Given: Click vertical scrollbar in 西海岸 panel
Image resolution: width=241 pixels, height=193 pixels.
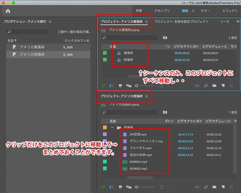Looking at the screenshot, I should coord(235,149).
